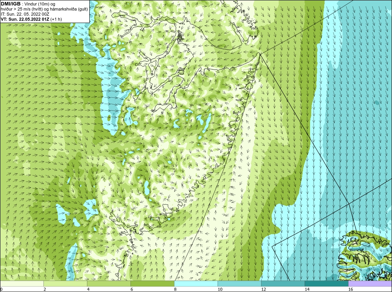Click the 0–2 m/s pale legend swatch

tap(22, 283)
